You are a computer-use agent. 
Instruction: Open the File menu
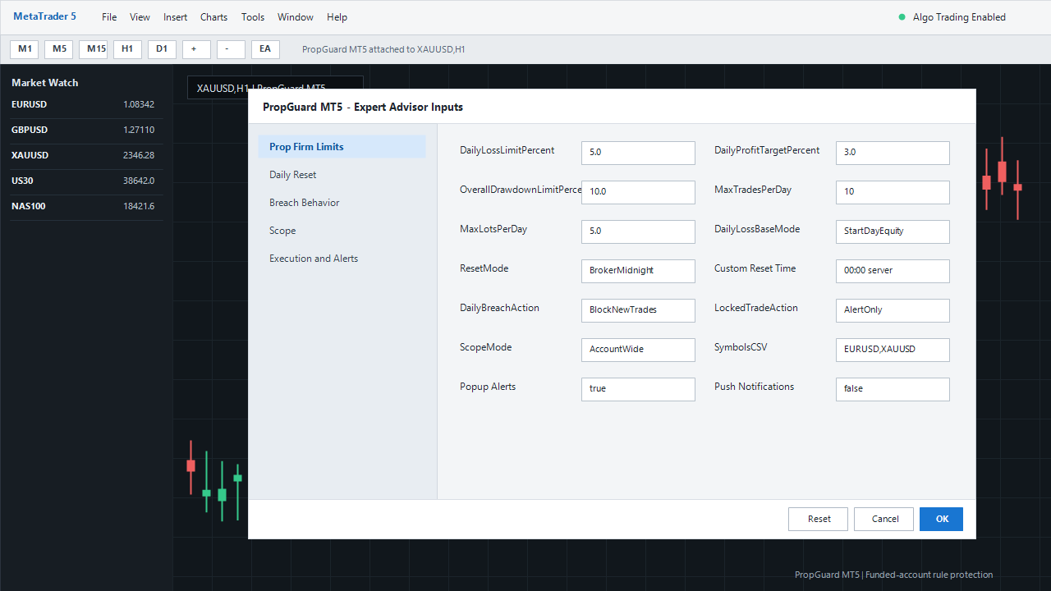point(109,17)
